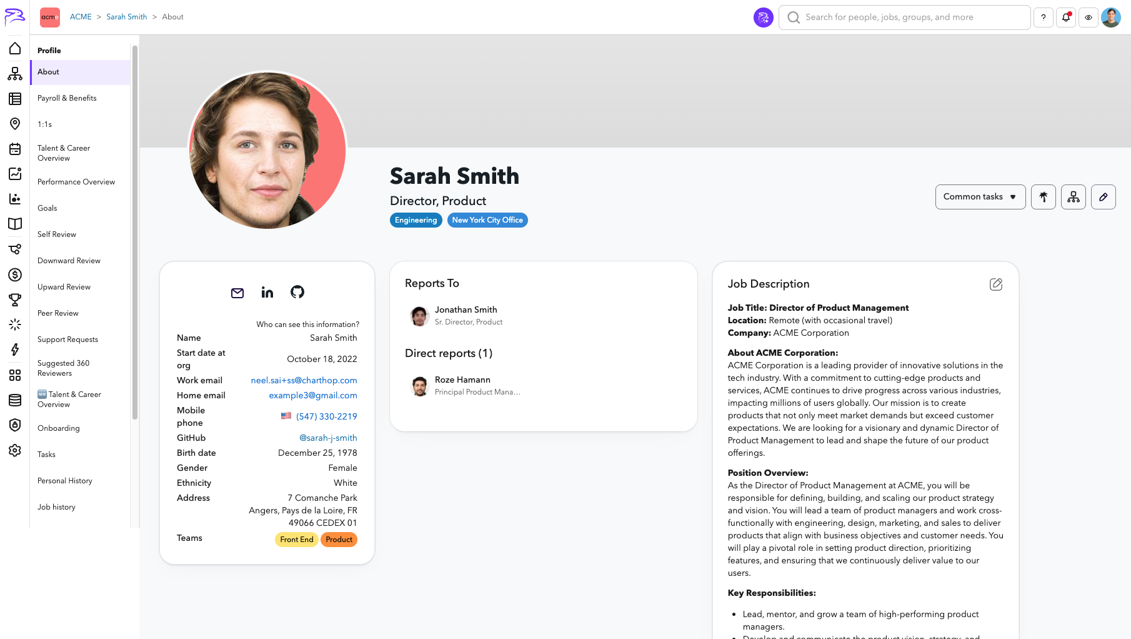Open Jonathan Smith's profile link
The height and width of the screenshot is (639, 1131).
(466, 309)
